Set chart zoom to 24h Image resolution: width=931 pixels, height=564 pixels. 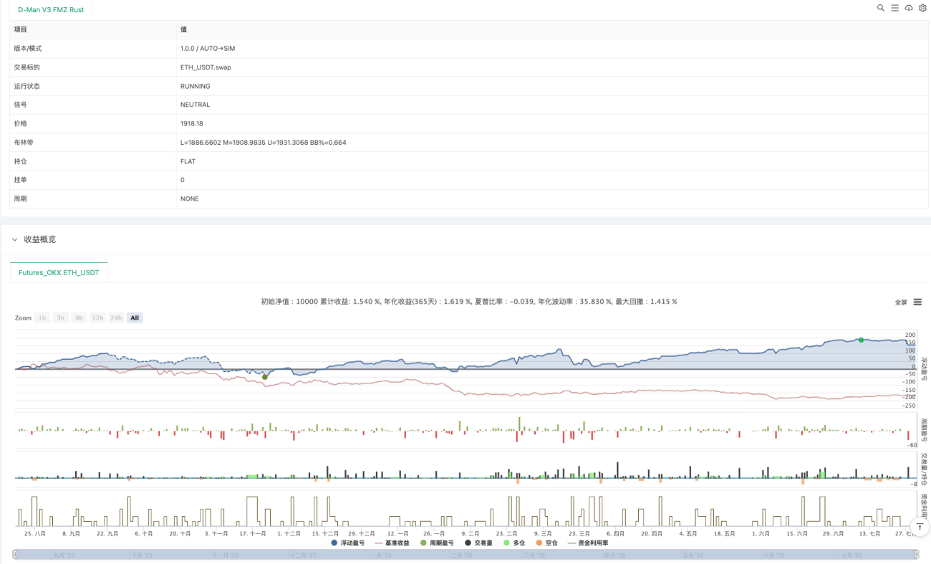pyautogui.click(x=116, y=317)
